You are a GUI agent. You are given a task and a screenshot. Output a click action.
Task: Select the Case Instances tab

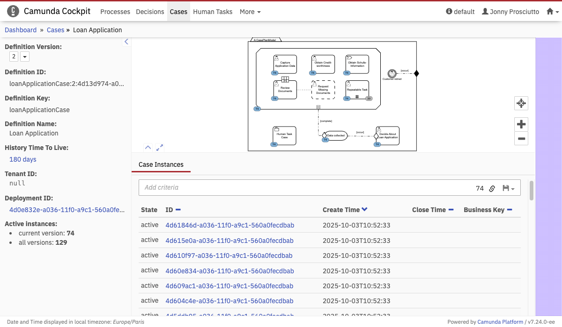coord(161,164)
